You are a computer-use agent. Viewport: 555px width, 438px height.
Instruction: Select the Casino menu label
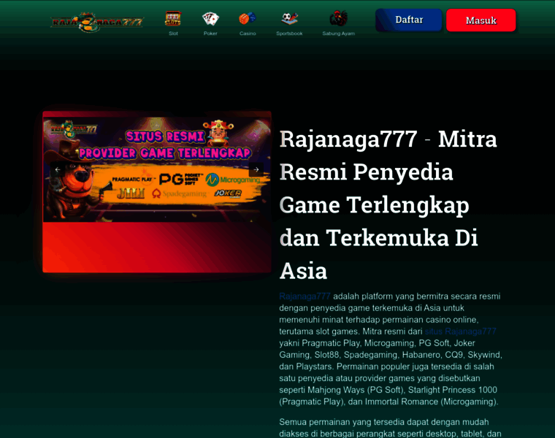pyautogui.click(x=248, y=34)
